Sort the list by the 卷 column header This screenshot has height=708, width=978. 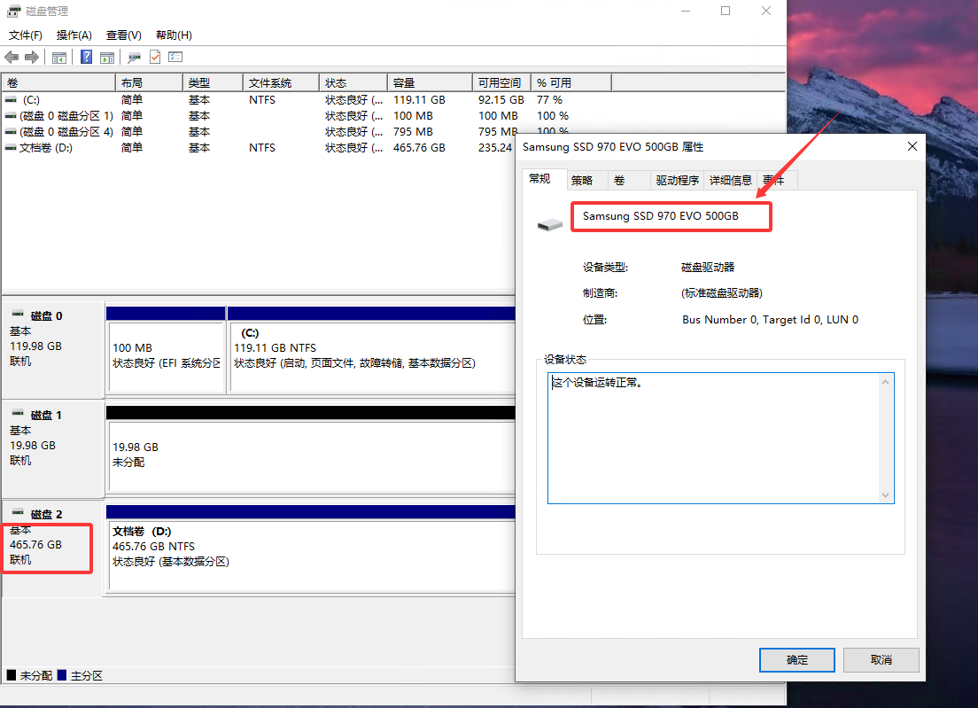[x=58, y=83]
